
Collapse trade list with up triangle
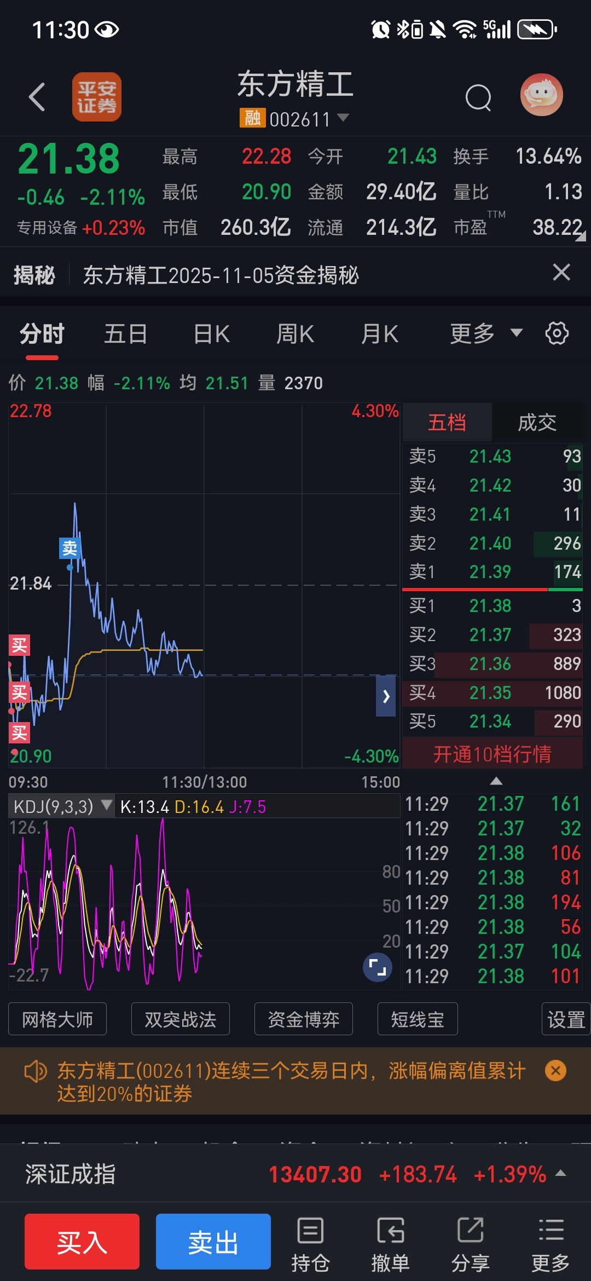pos(496,781)
